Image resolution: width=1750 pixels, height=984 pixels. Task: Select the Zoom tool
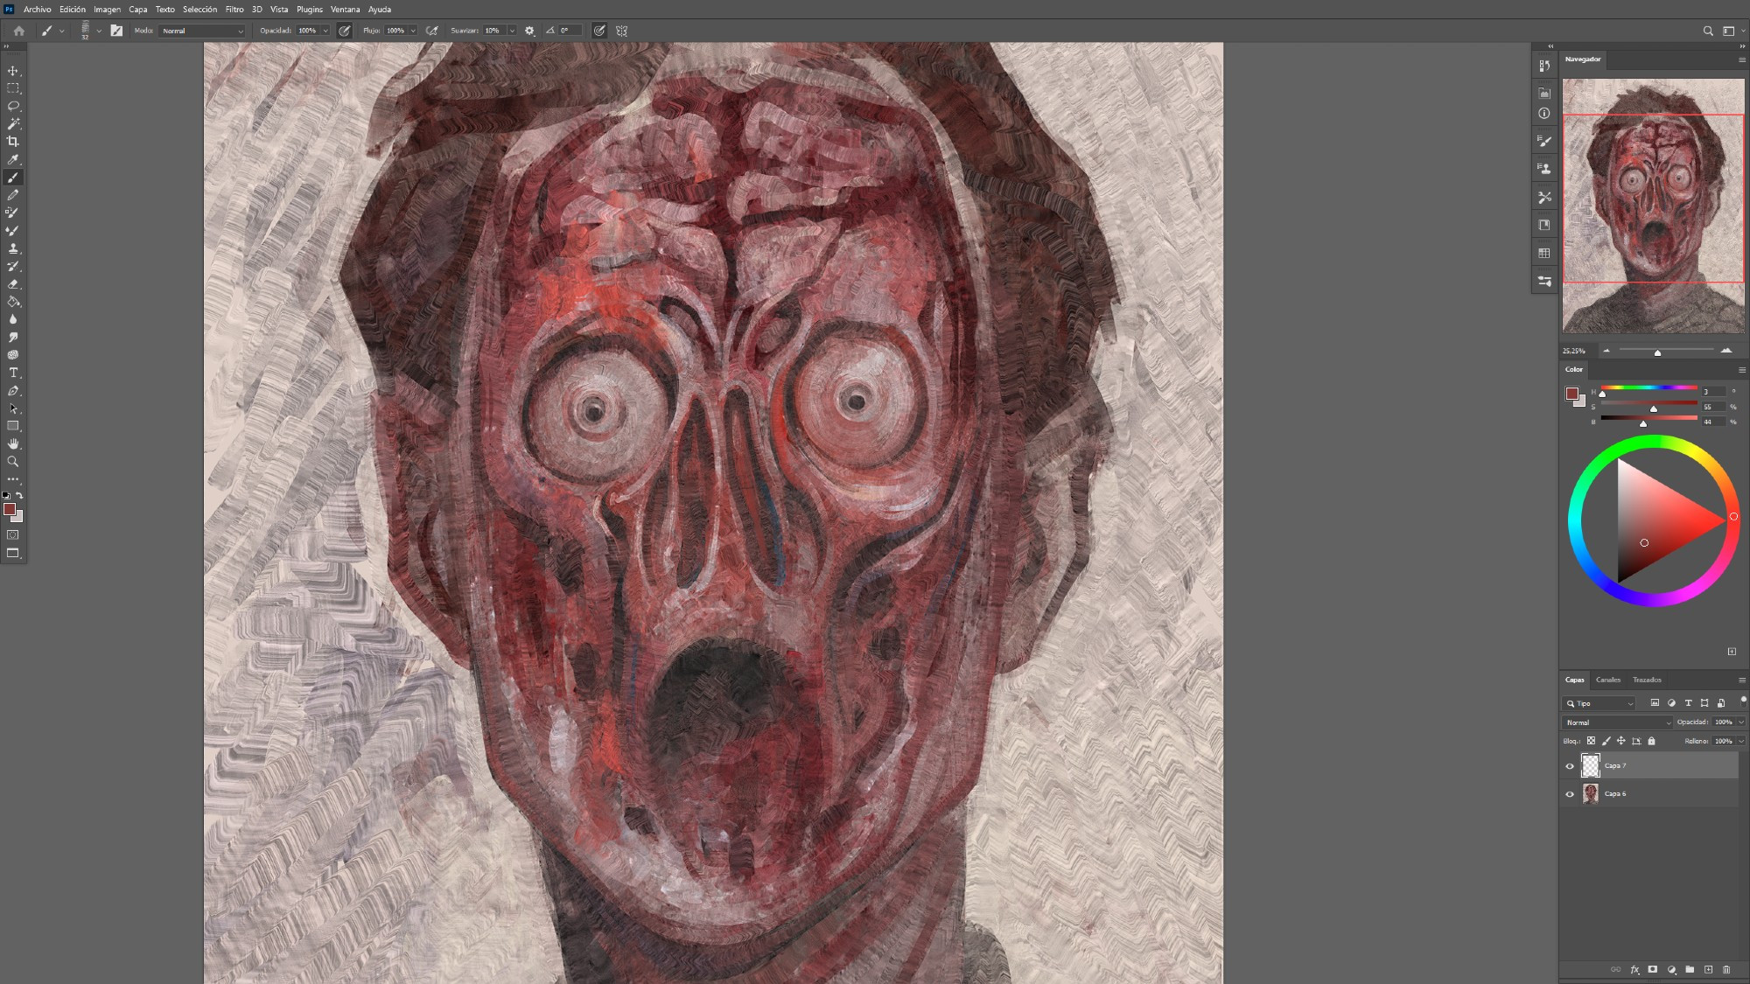(x=13, y=462)
